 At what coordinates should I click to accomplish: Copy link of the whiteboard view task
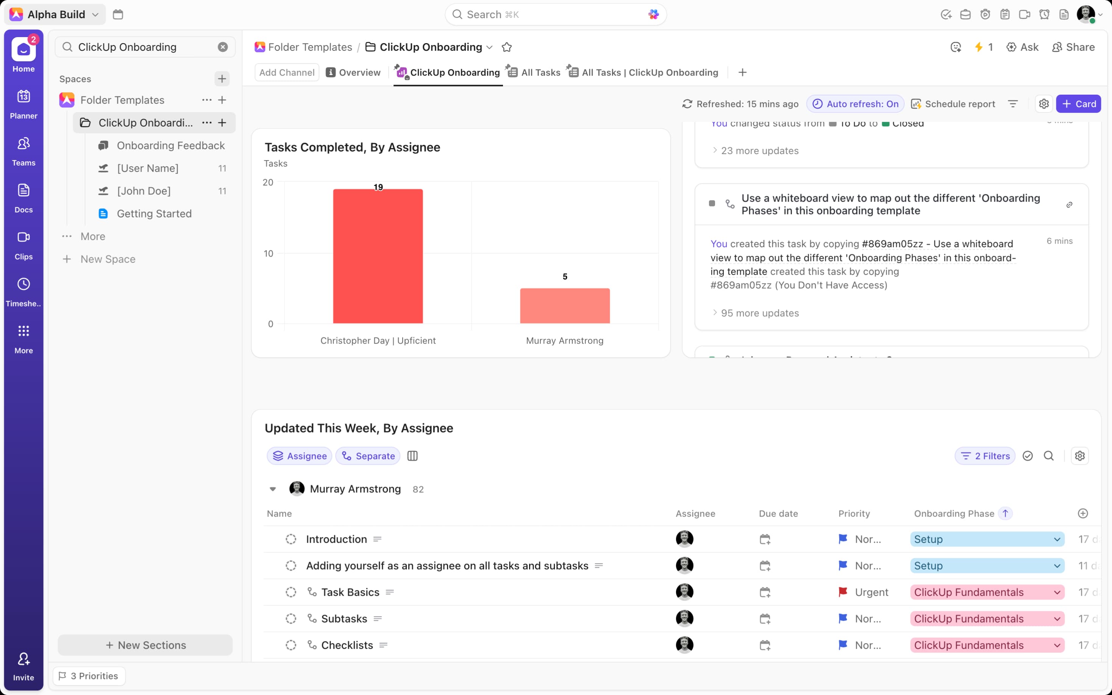[1069, 205]
